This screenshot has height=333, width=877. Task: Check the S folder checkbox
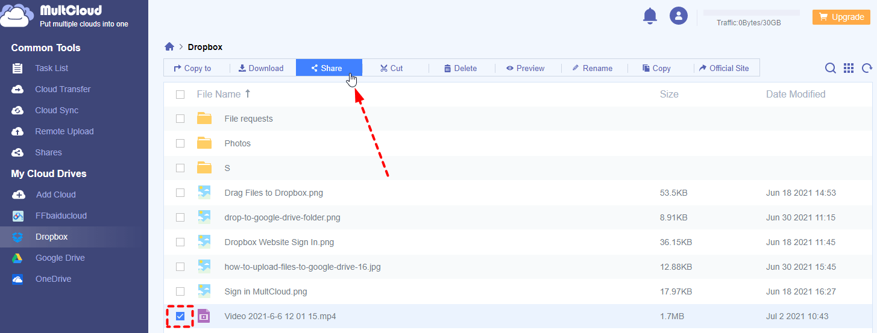(x=180, y=168)
